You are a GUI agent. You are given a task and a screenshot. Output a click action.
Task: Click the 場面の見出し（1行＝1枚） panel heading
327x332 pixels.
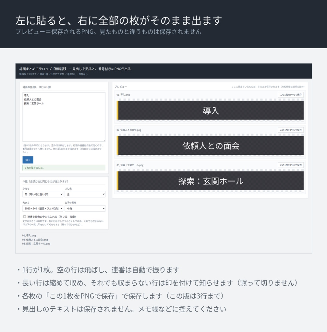point(37,87)
